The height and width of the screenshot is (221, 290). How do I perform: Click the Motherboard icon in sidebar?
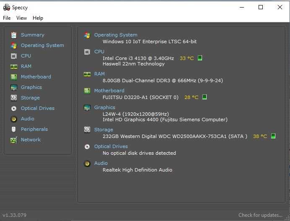pos(14,77)
